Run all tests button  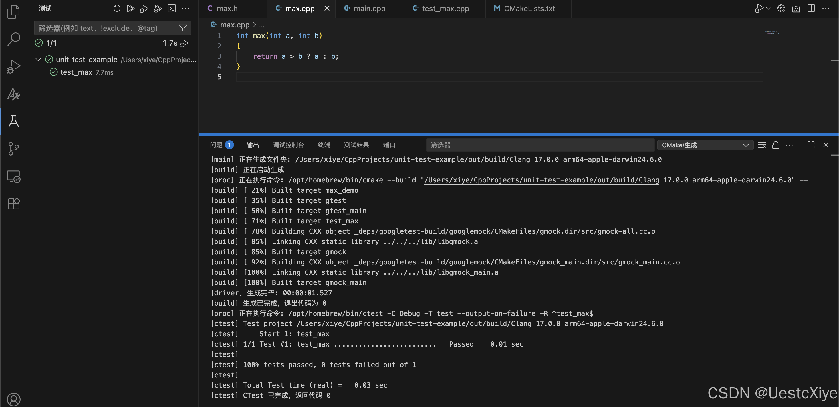(131, 9)
